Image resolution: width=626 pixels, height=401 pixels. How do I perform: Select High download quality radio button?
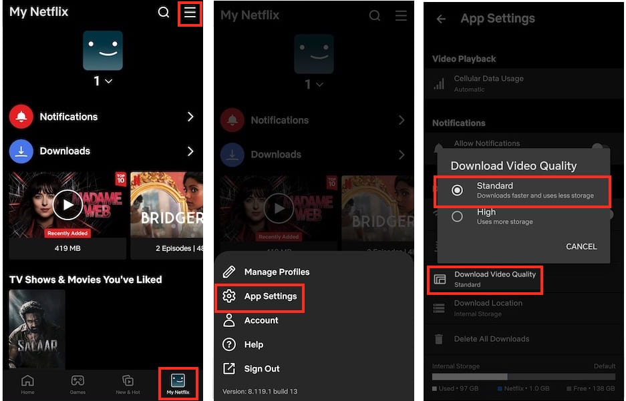point(457,216)
